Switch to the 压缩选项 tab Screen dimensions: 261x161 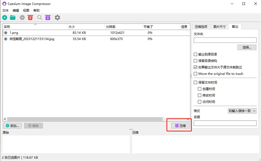201,26
